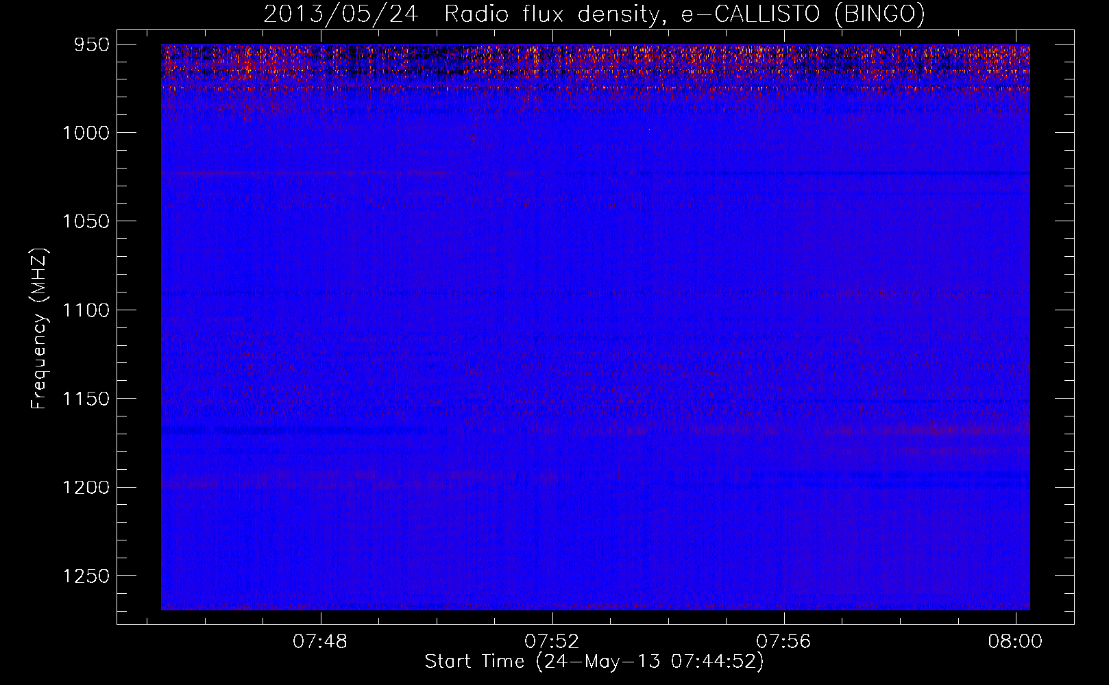Click the 'Start Time (24-May-13 07:44:52)' label

click(x=594, y=662)
